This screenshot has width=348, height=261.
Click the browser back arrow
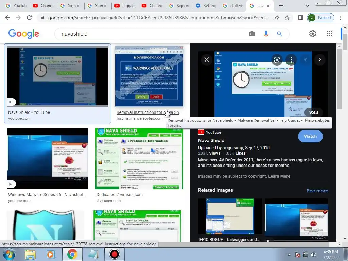[7, 18]
